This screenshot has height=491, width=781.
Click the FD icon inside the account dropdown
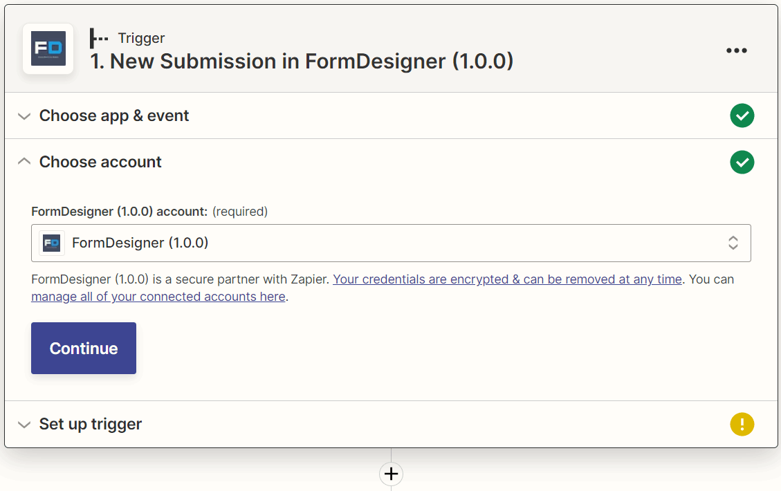(52, 243)
